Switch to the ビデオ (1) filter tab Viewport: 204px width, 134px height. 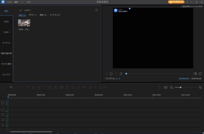pyautogui.click(x=33, y=15)
